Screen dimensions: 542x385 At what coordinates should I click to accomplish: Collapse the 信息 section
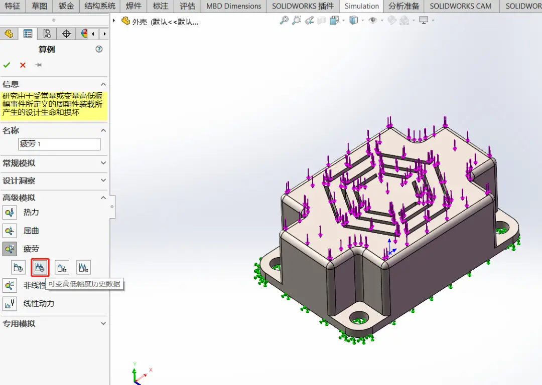(103, 84)
